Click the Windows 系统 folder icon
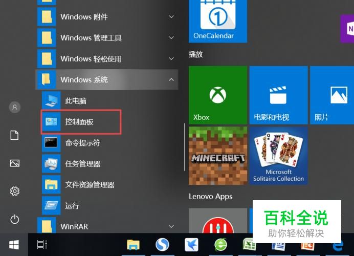 click(47, 79)
